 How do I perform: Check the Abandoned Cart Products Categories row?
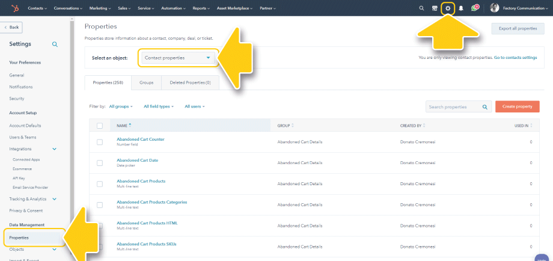click(100, 205)
